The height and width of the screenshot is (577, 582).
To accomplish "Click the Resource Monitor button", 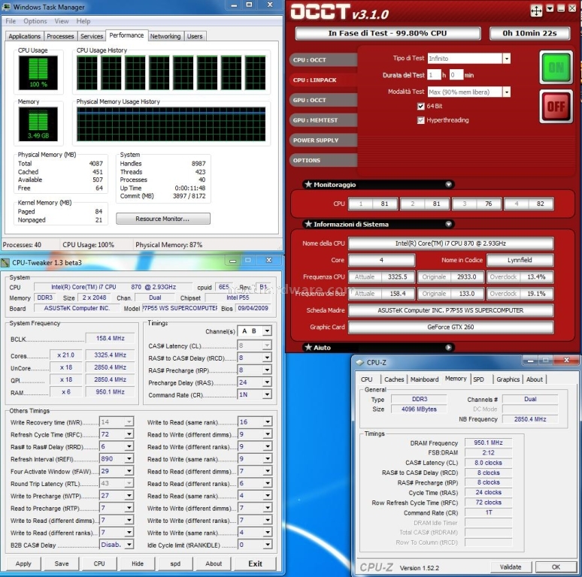I will pyautogui.click(x=162, y=219).
